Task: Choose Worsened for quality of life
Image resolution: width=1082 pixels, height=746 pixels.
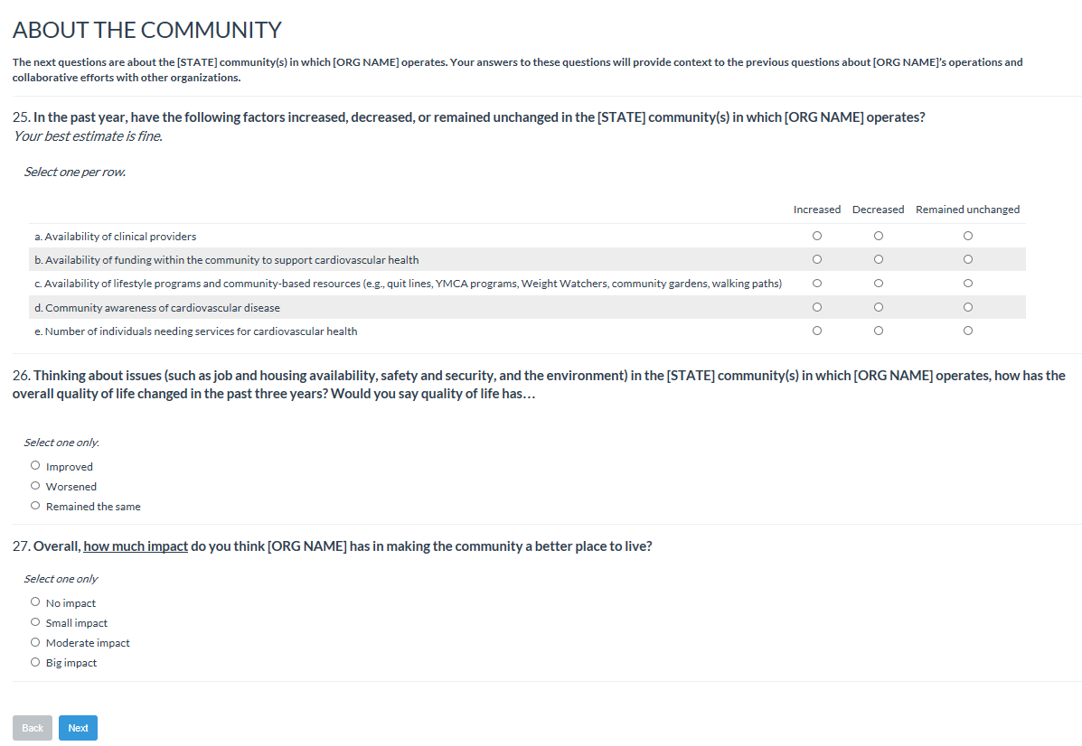Action: pyautogui.click(x=35, y=486)
